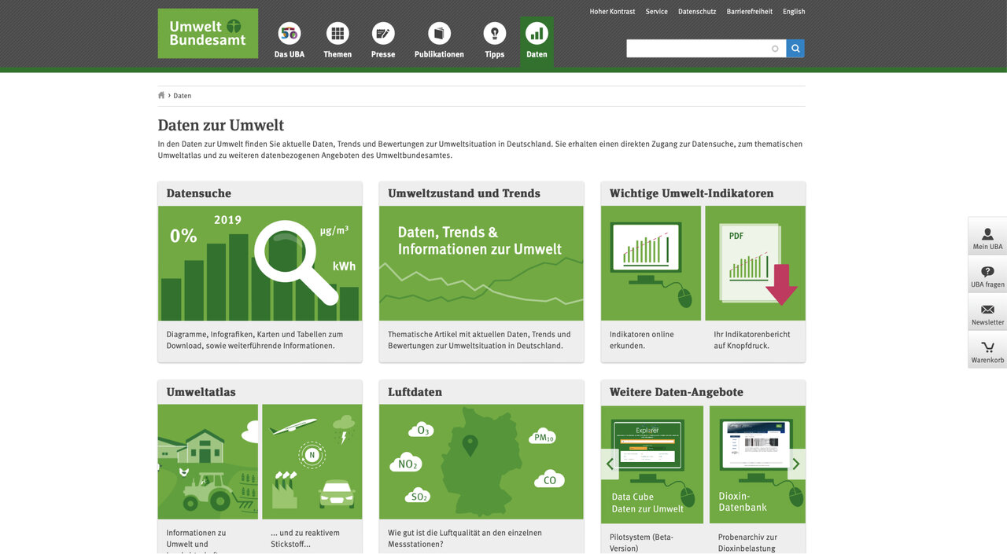Open Mein UBA sidebar icon

(987, 234)
